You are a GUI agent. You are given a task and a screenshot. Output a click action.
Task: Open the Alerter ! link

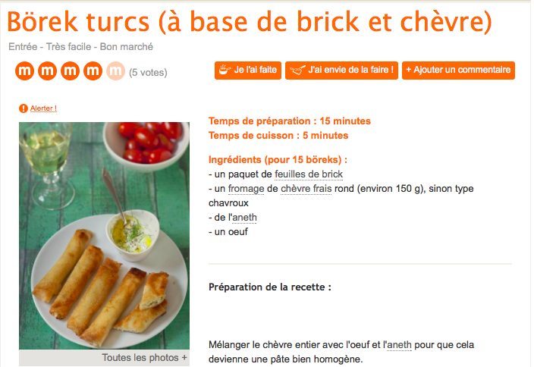click(x=43, y=108)
